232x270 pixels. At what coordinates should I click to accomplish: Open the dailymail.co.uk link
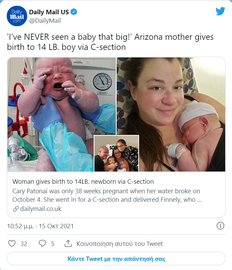pyautogui.click(x=40, y=209)
